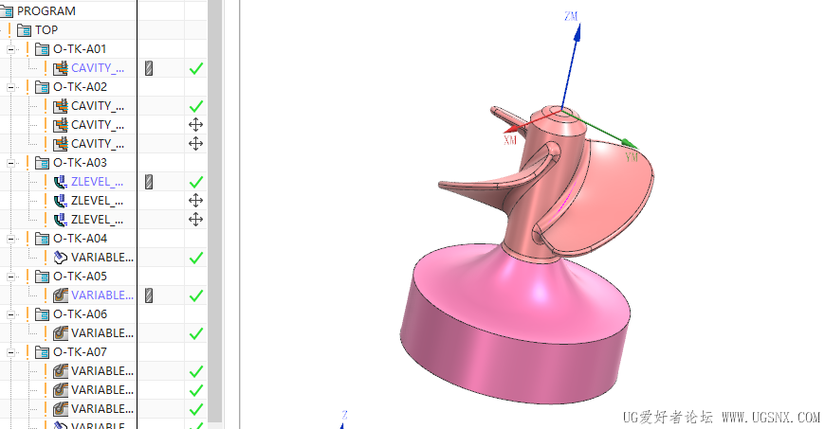Click VARIABLE operation icon under O-TK-A06
This screenshot has height=429, width=825.
pos(61,332)
